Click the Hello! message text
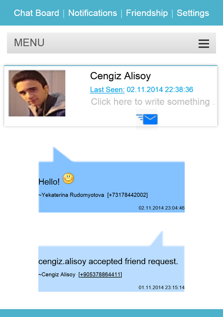 click(49, 182)
